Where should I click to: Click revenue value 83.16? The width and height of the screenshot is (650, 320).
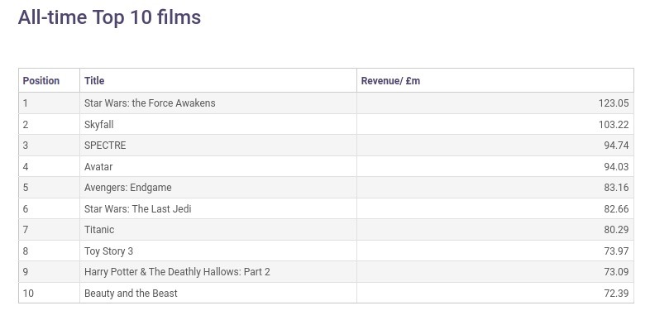[x=616, y=188]
